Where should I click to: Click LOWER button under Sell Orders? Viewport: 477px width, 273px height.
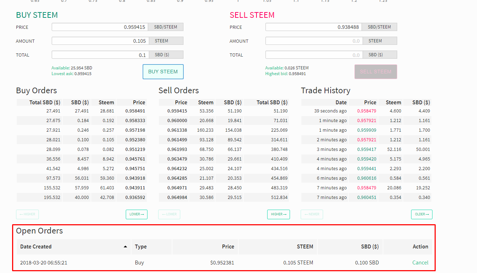[x=169, y=214]
